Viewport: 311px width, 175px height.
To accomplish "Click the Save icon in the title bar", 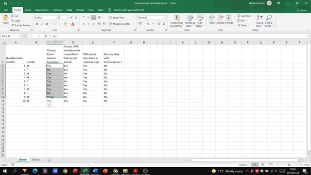I will (5, 3).
